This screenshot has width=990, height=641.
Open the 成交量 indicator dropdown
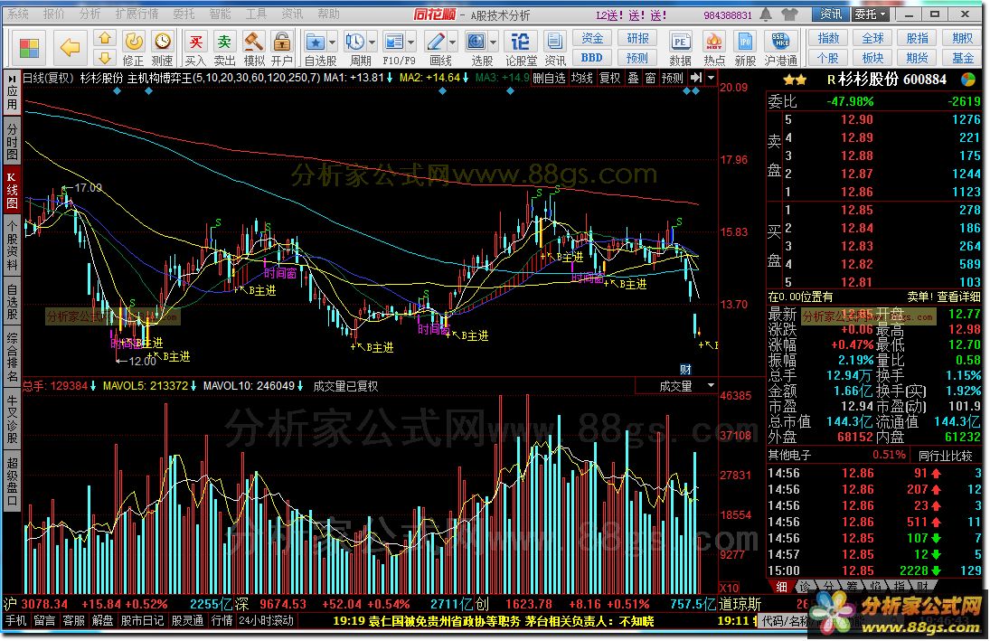711,385
